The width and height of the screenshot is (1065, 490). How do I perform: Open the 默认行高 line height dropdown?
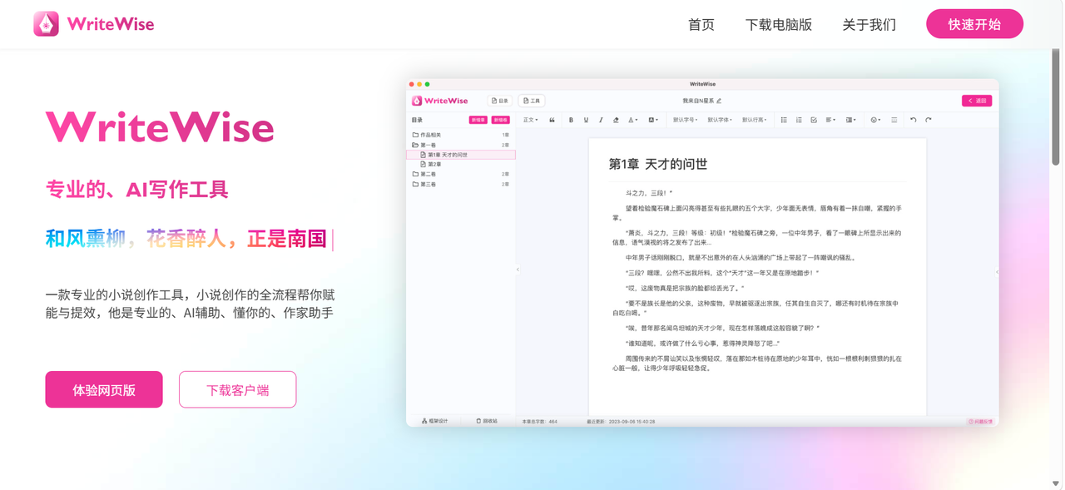click(755, 121)
